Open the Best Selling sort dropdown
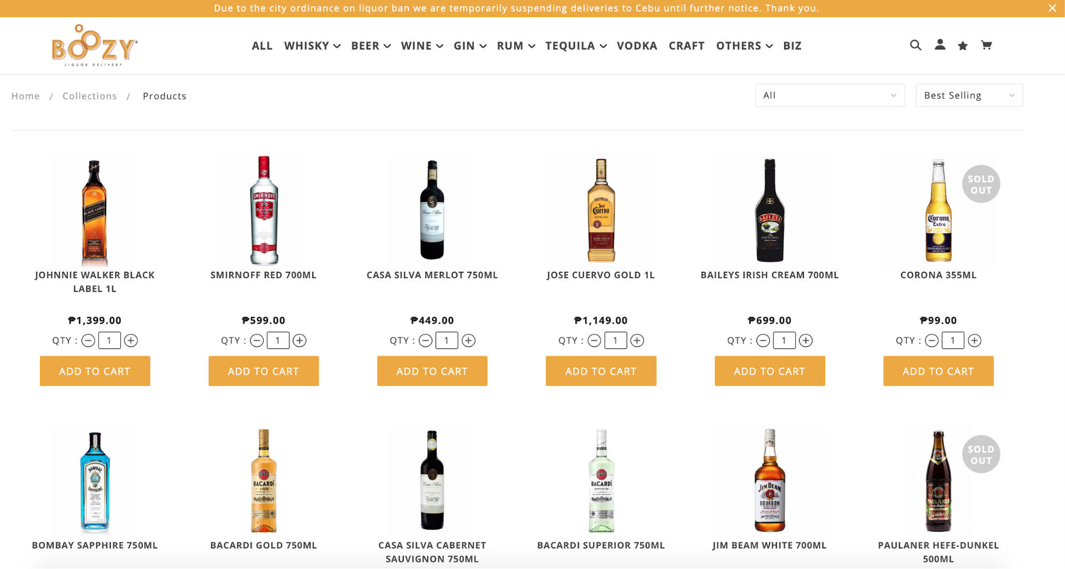 tap(969, 95)
